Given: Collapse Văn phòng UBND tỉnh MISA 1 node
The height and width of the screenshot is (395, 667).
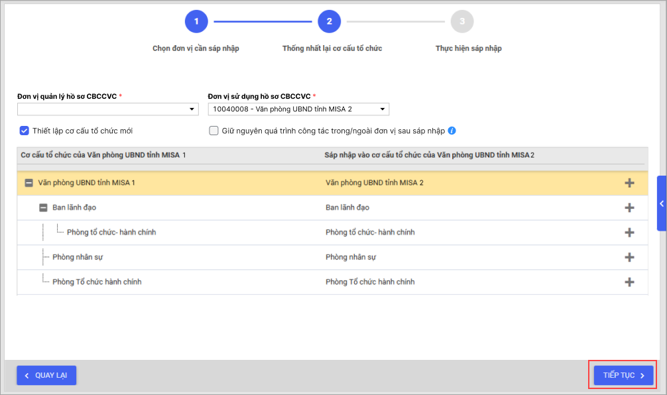Looking at the screenshot, I should click(x=29, y=183).
